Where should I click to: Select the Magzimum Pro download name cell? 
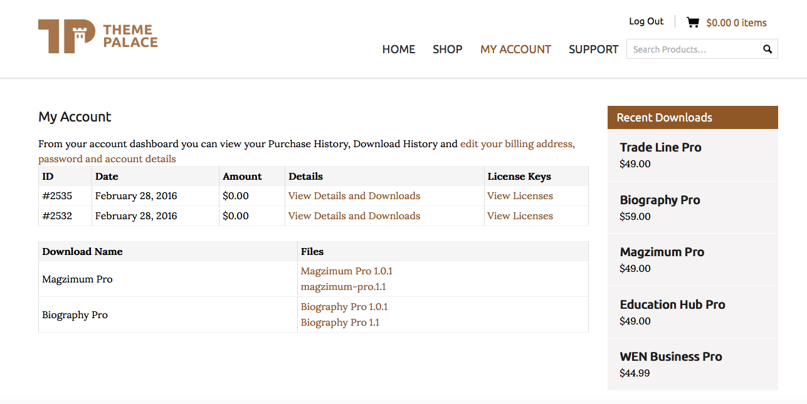pyautogui.click(x=168, y=279)
